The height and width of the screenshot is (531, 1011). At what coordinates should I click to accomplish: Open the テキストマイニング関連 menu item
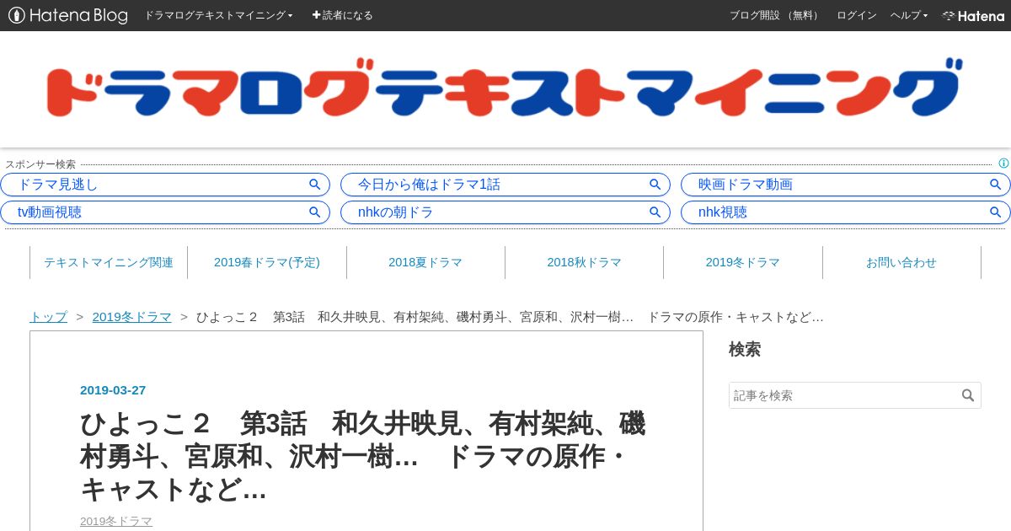[x=109, y=262]
